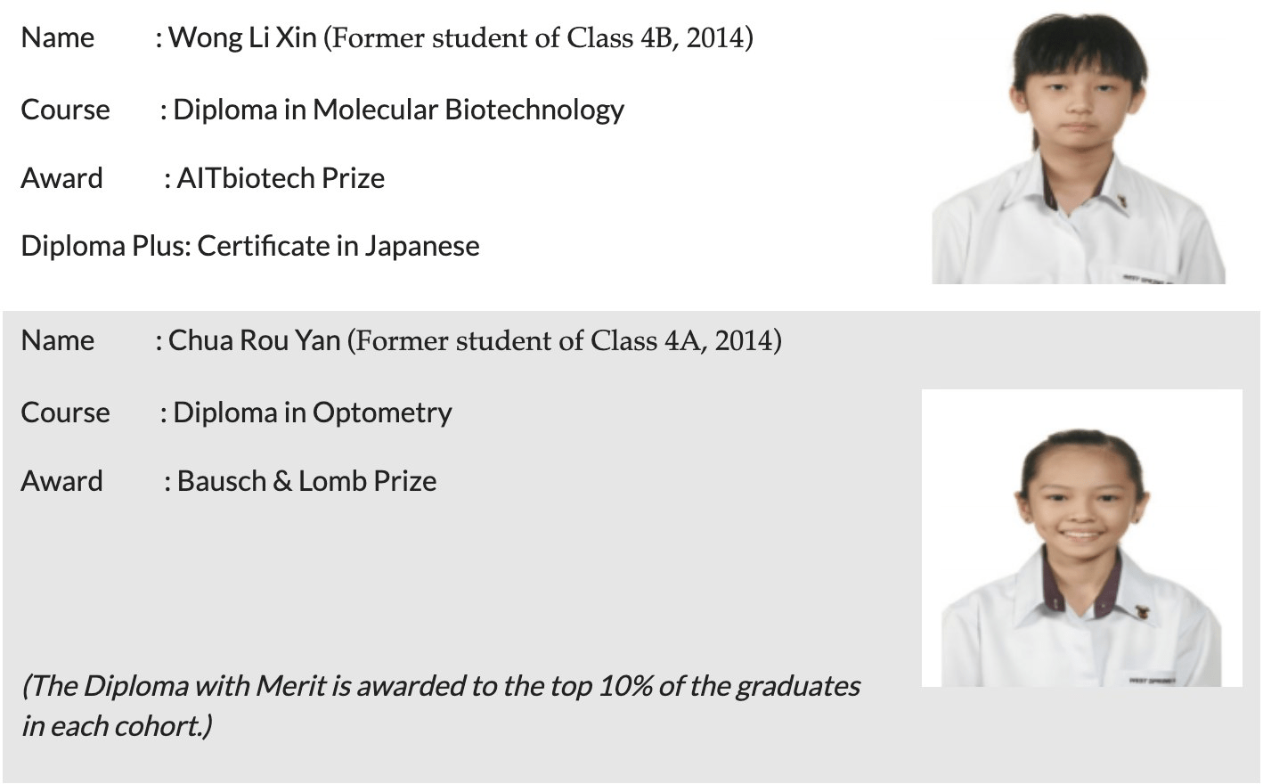Click the first Course label
The width and height of the screenshot is (1263, 784).
point(66,110)
